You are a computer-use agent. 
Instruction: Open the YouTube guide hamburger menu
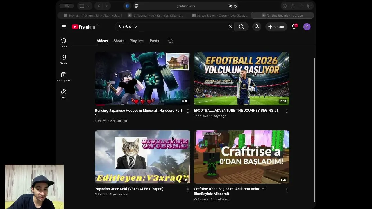pyautogui.click(x=64, y=27)
